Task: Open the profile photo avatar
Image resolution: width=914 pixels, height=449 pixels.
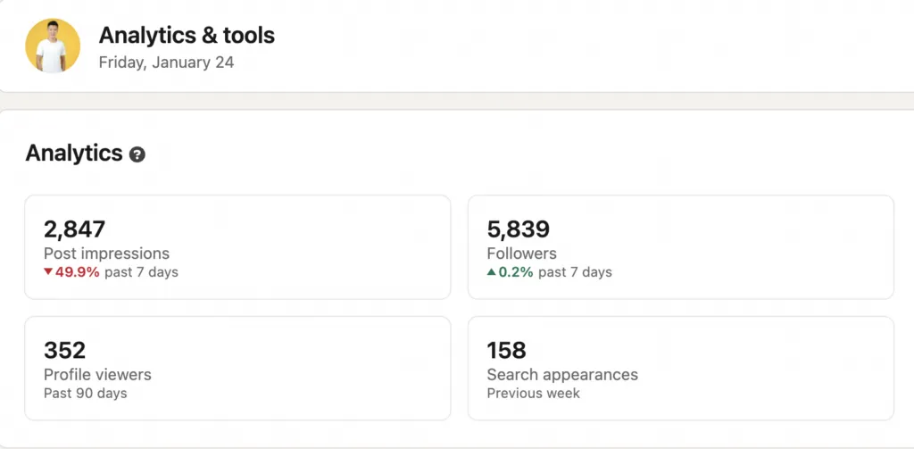Action: tap(53, 46)
